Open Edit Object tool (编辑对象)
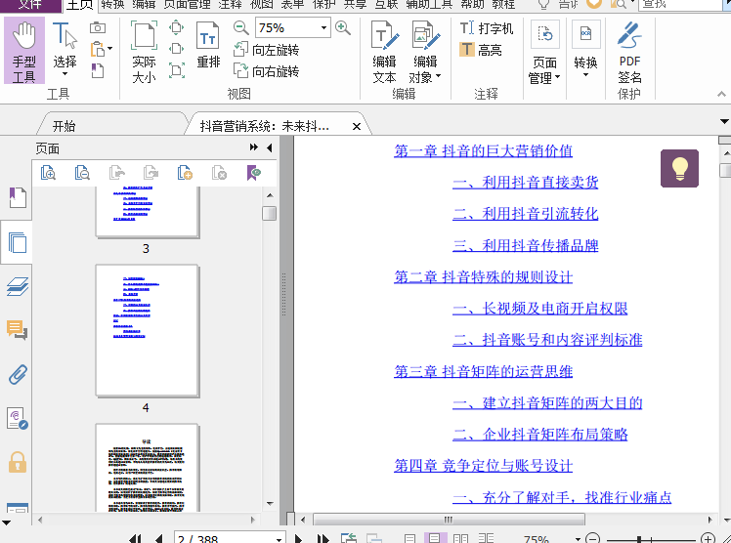 [425, 52]
